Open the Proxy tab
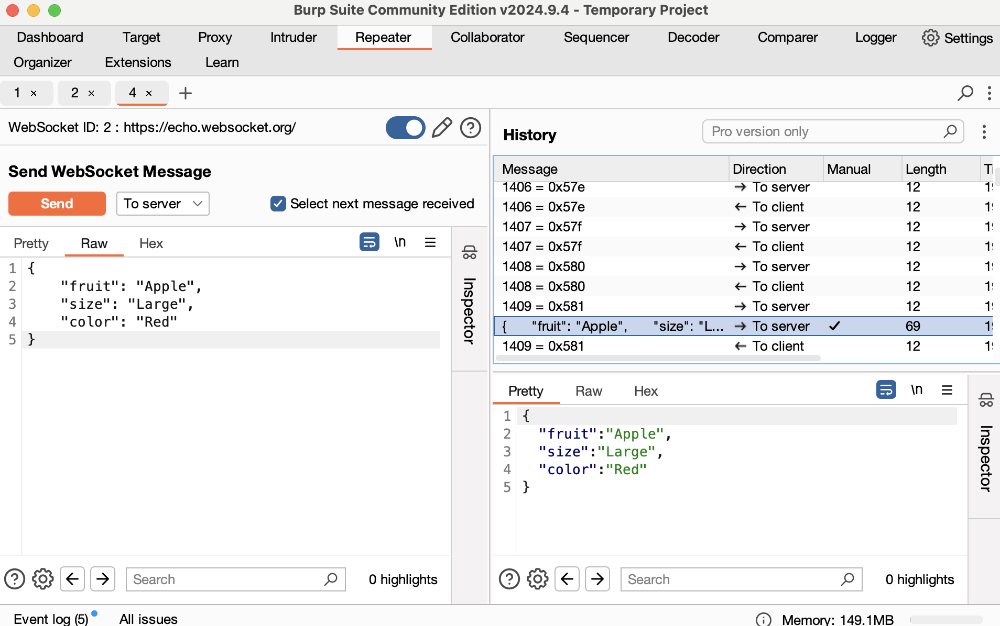The image size is (1000, 626). click(215, 37)
